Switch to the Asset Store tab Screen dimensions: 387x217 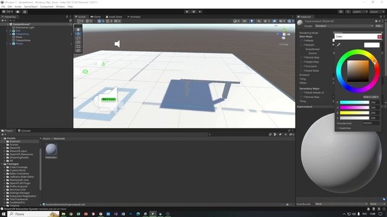coord(114,17)
